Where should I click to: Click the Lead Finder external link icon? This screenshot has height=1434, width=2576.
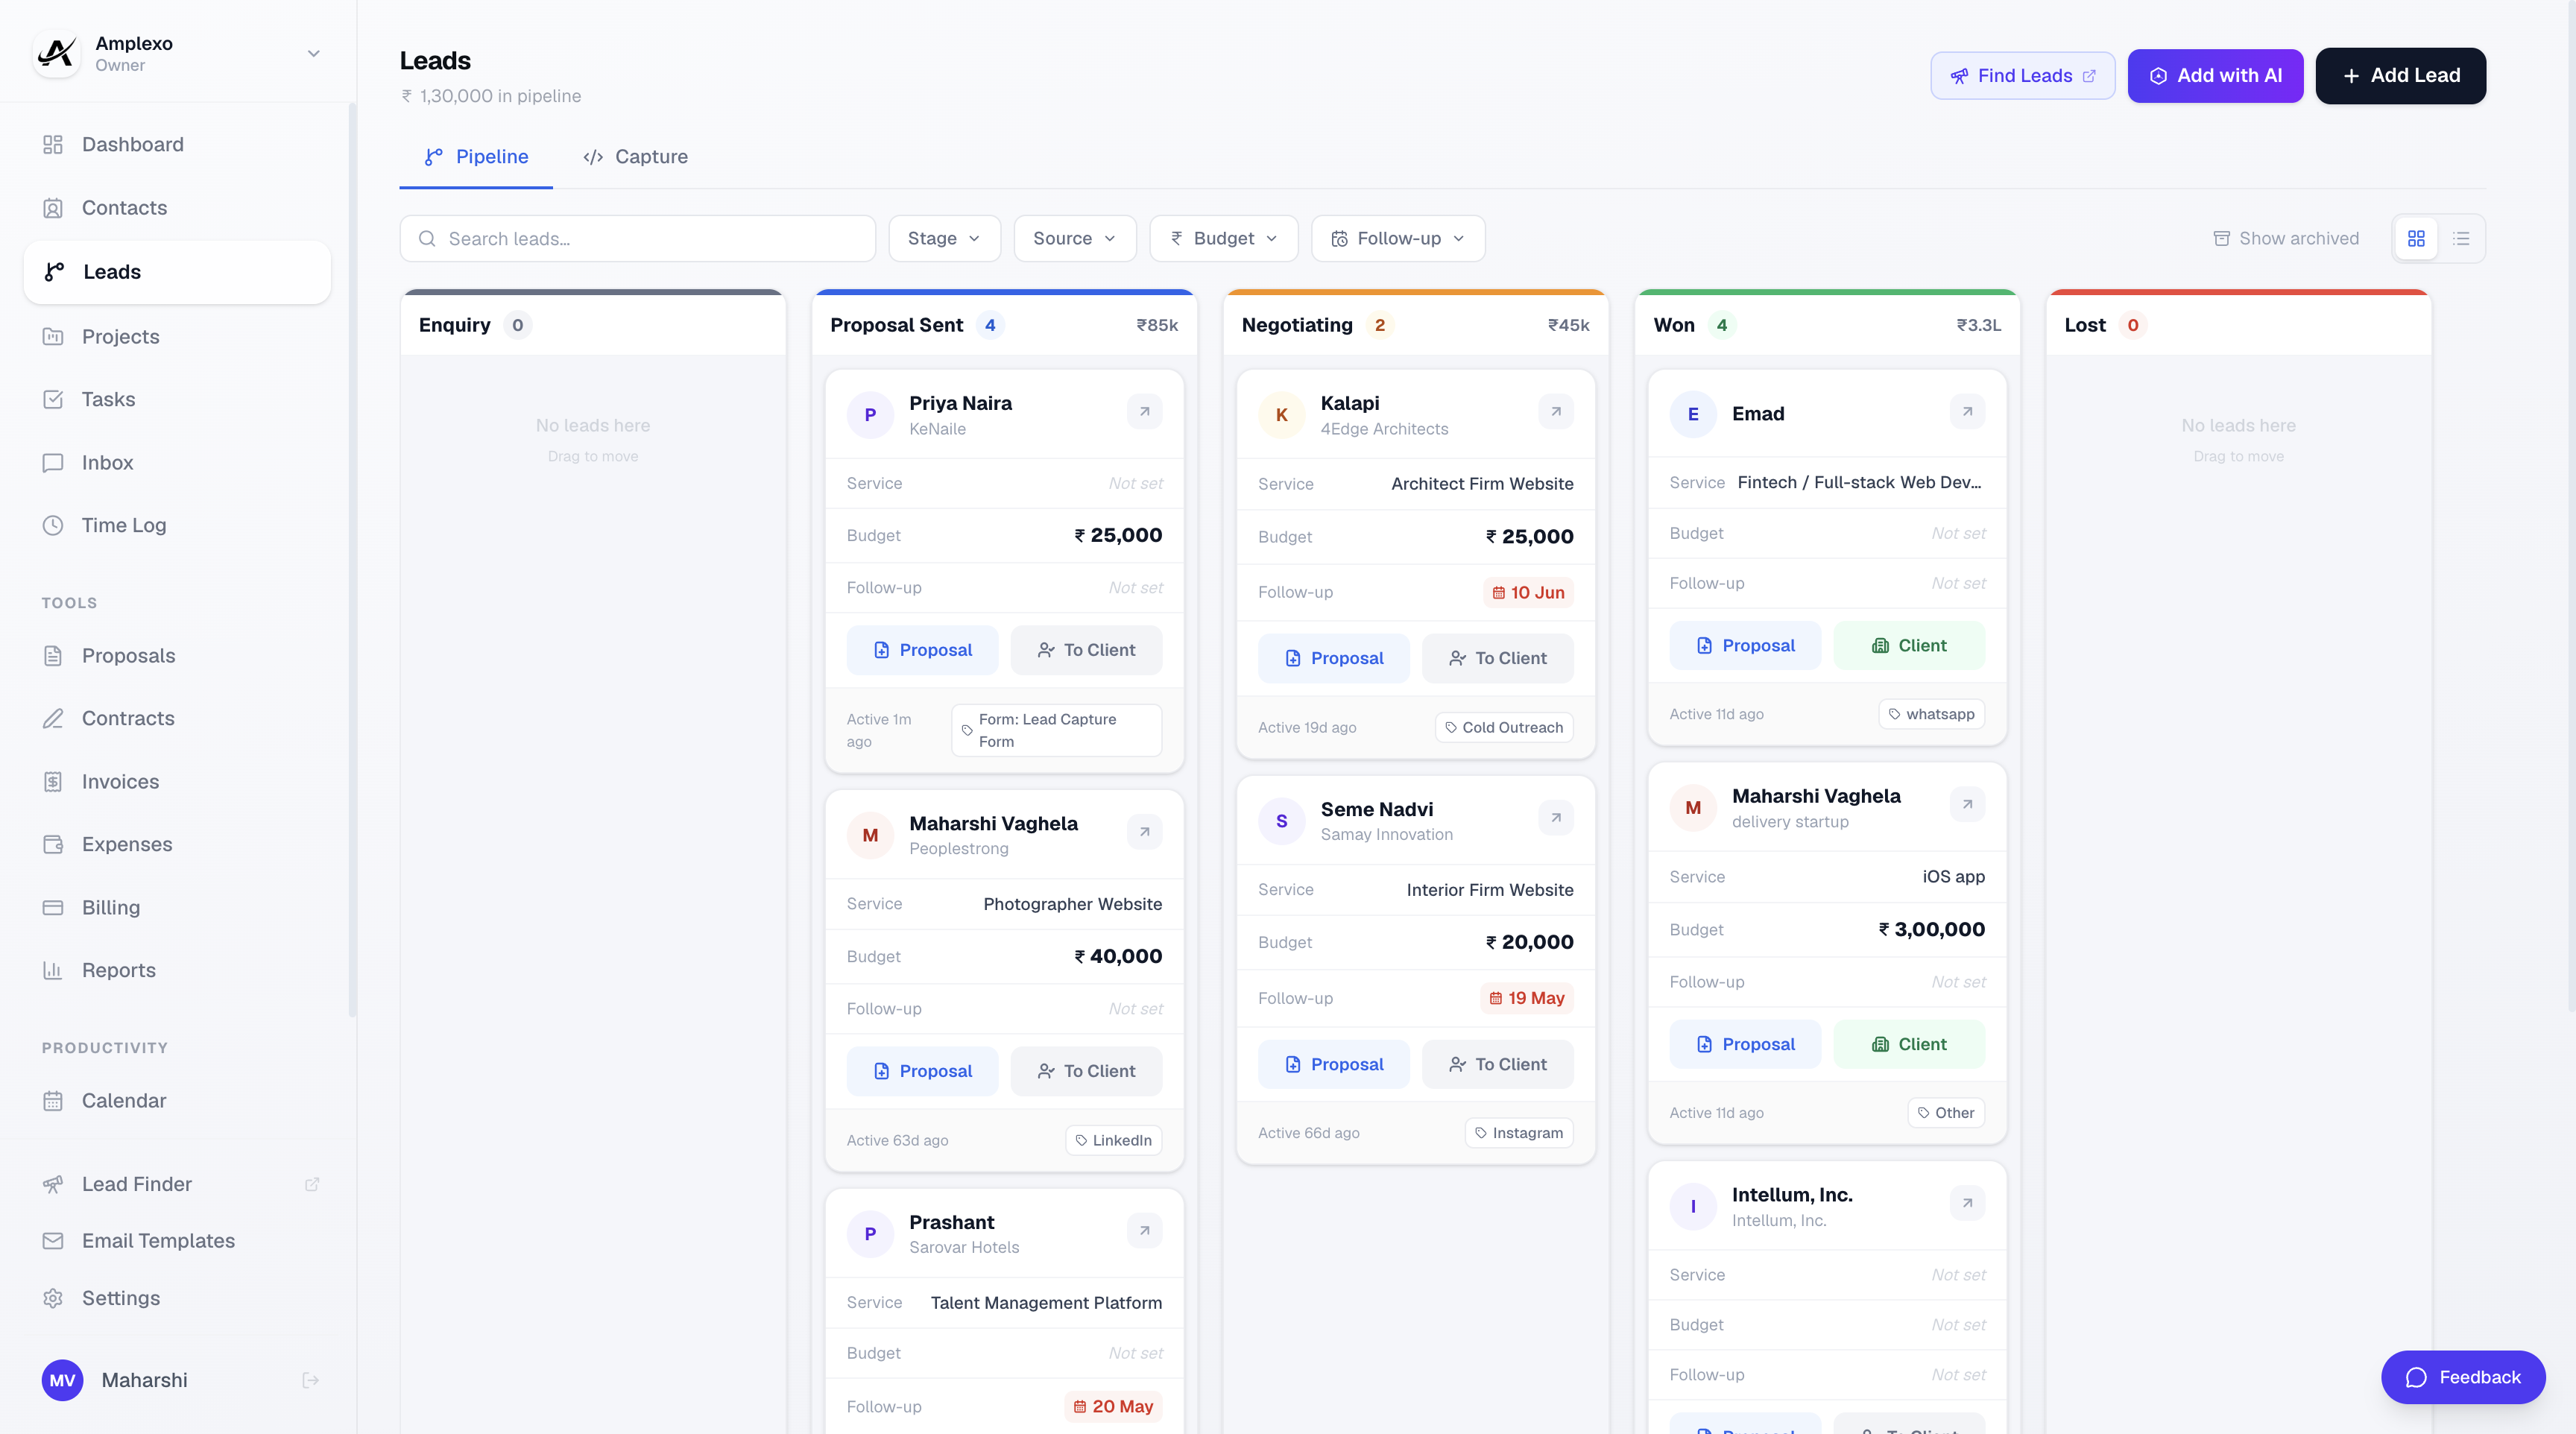311,1184
